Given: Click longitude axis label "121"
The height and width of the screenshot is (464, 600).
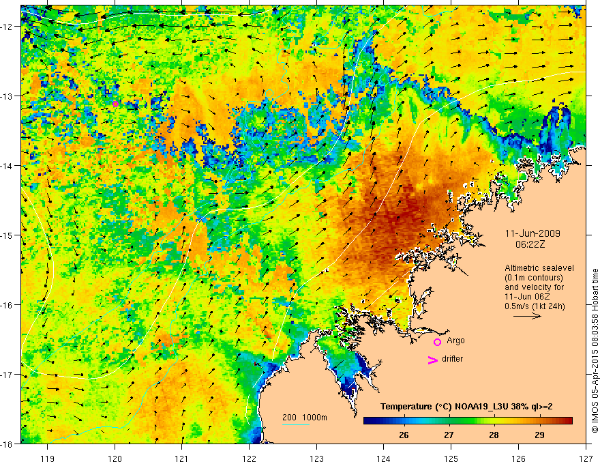Looking at the screenshot, I should click(182, 459).
